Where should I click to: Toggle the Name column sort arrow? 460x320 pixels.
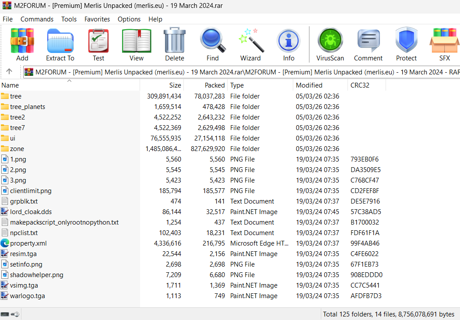point(69,81)
